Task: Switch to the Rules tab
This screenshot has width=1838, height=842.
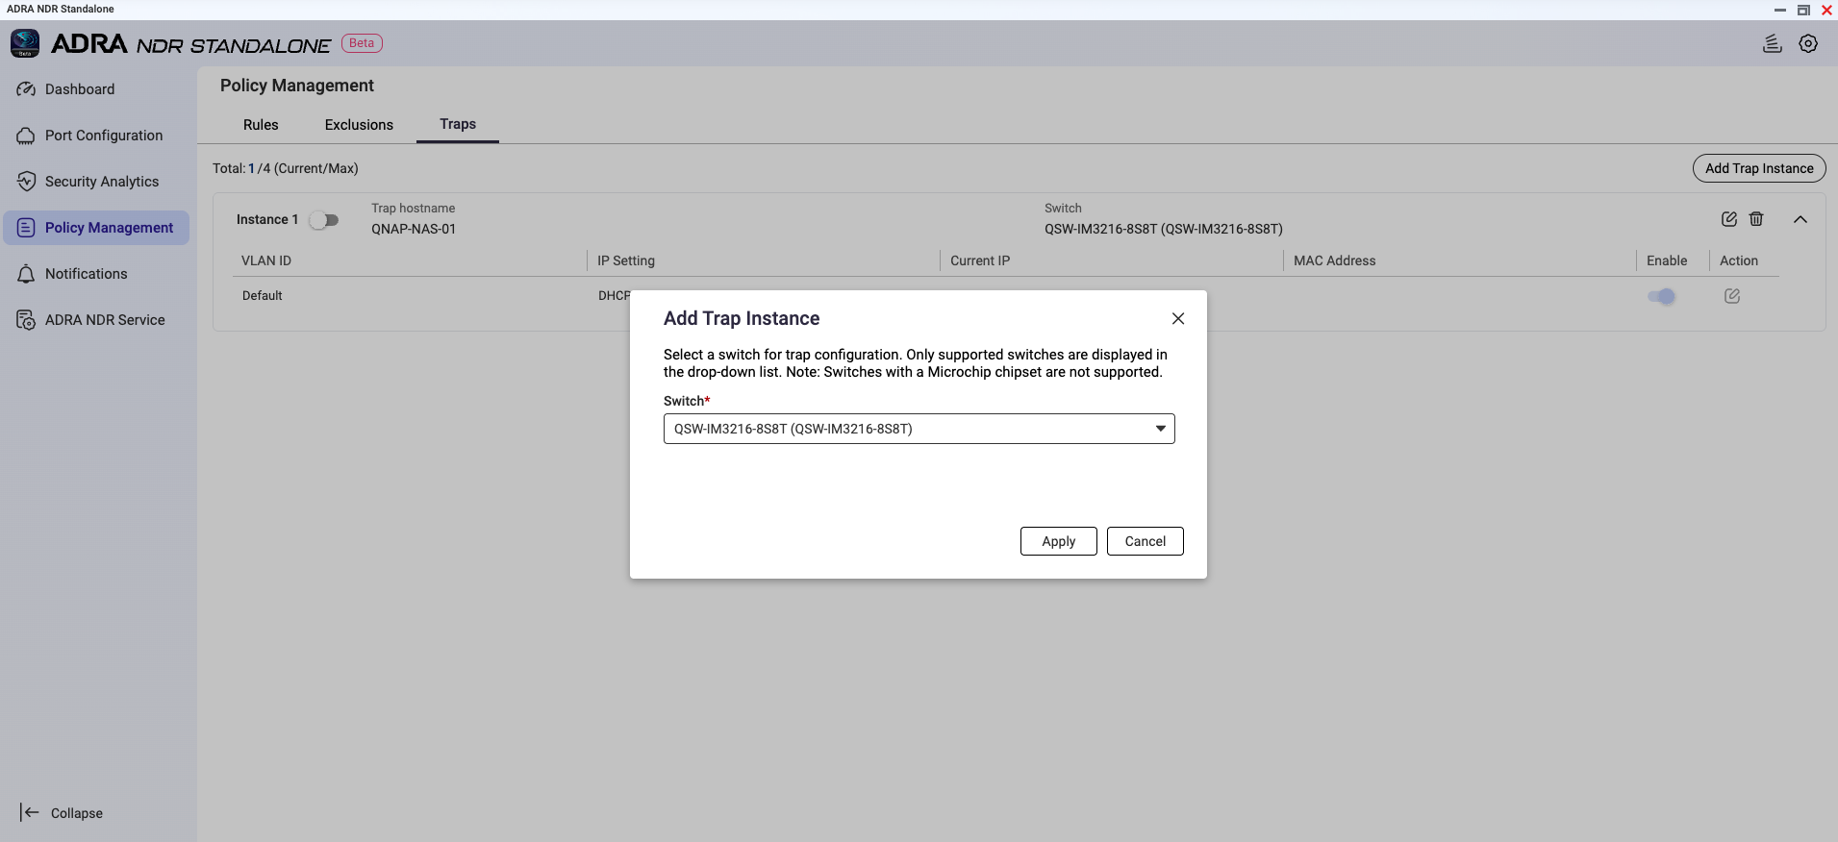Action: (x=261, y=125)
